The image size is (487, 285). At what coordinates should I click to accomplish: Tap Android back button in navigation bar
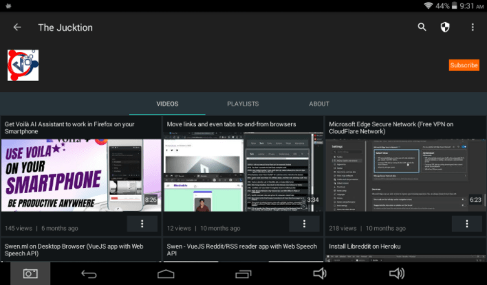coord(89,274)
